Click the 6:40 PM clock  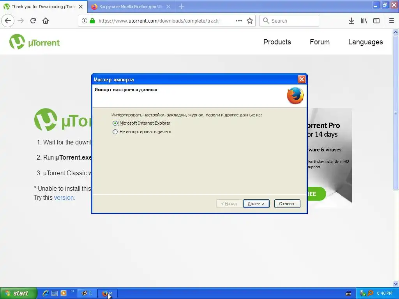384,293
